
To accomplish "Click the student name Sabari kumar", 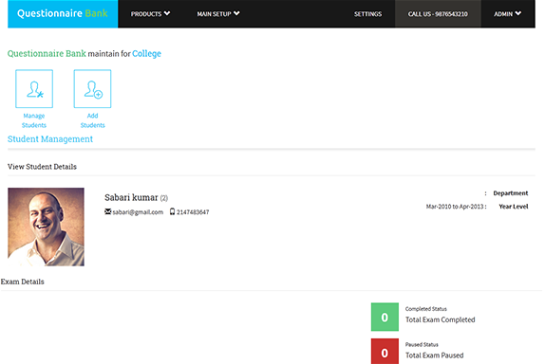I will click(x=131, y=197).
